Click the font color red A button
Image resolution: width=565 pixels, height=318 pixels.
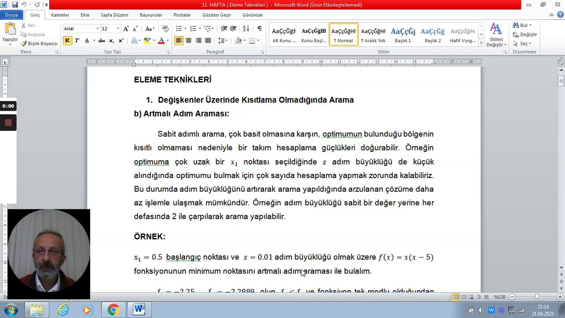coord(161,41)
